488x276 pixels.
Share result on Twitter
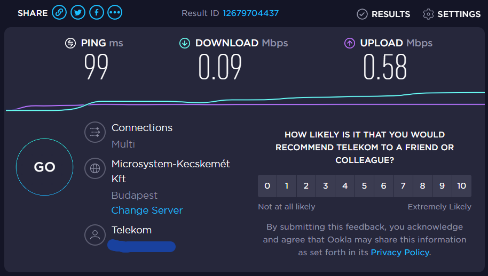(78, 13)
